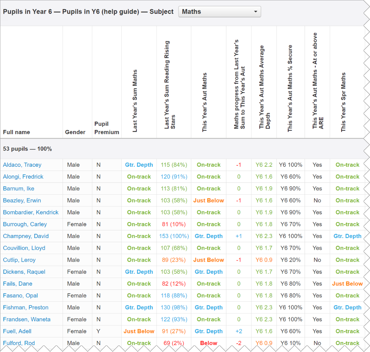Click Last Year's Sum Maths header
Screen dimensions: 370x352
tap(135, 101)
